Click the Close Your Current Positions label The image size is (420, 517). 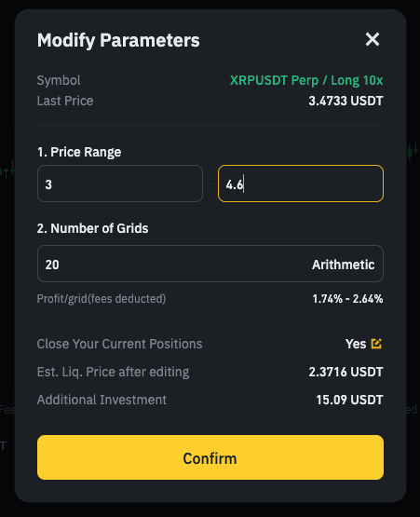(x=120, y=344)
